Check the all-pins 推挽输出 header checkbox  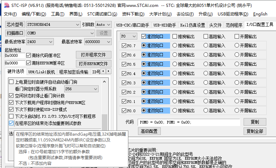(175, 36)
